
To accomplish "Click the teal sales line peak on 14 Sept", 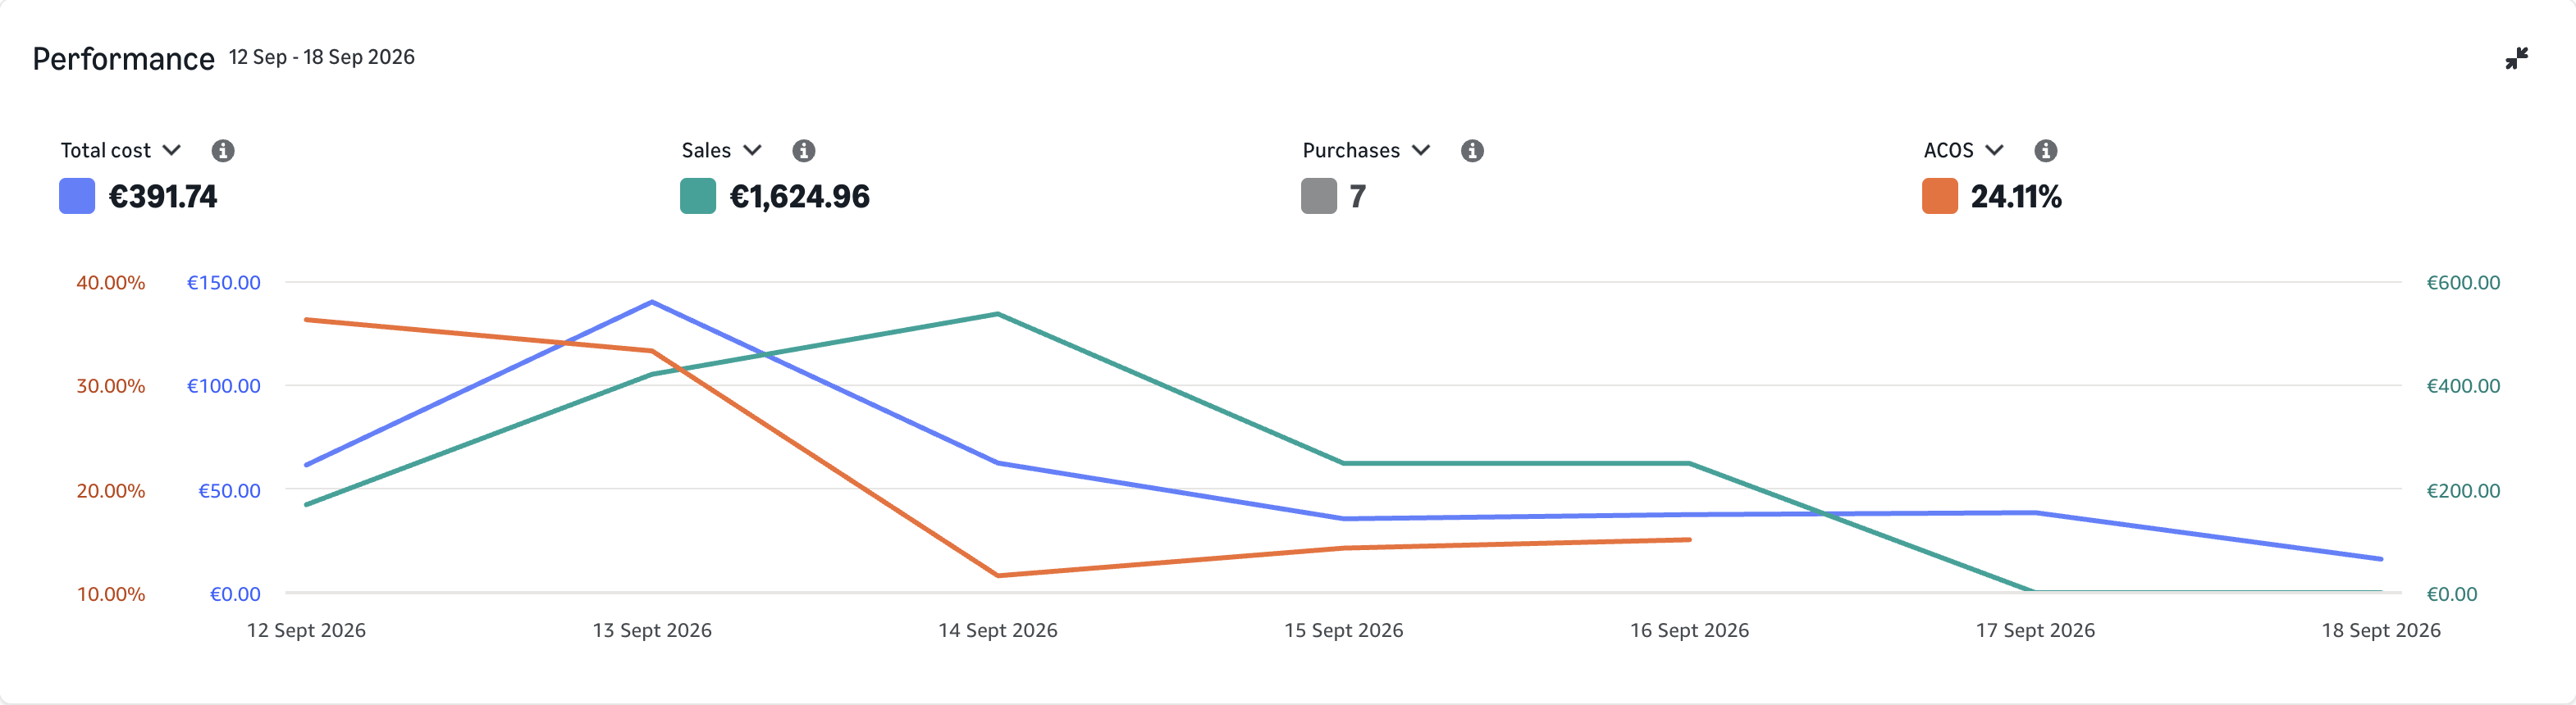I will click(998, 315).
